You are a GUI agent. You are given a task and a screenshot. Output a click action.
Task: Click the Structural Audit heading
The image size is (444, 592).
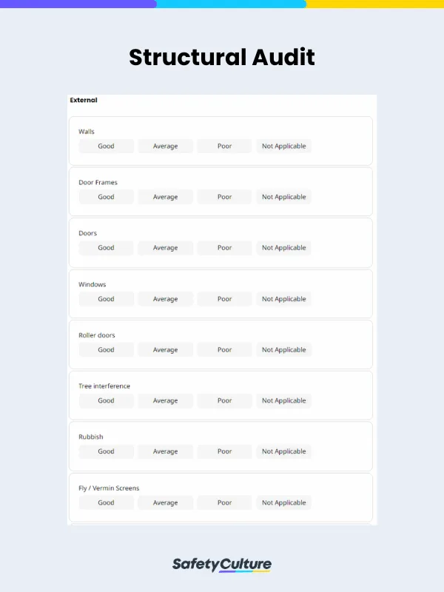pyautogui.click(x=222, y=57)
